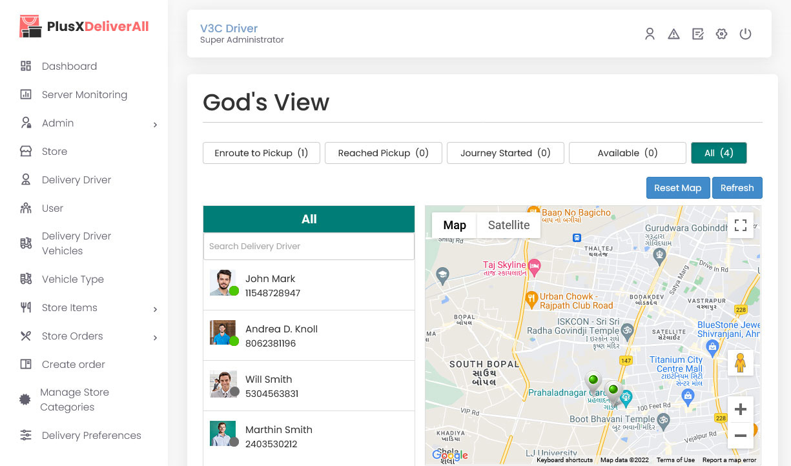Screen dimensions: 791x466
Task: Click Will Smith's profile photo
Action: coord(223,383)
